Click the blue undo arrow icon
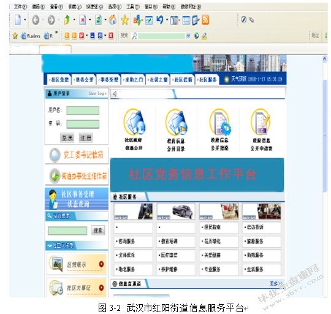 (160, 20)
